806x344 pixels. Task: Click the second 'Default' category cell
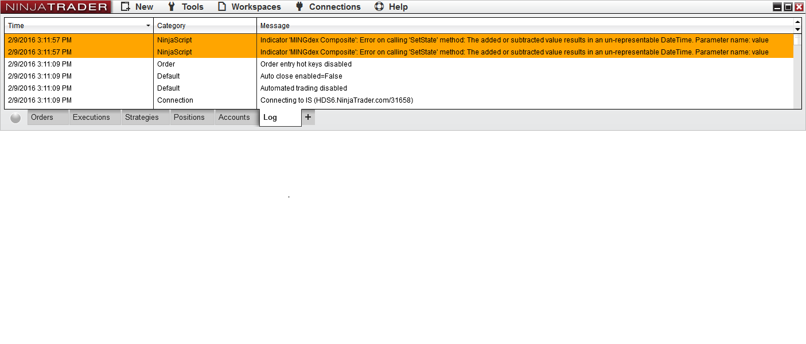click(x=205, y=88)
